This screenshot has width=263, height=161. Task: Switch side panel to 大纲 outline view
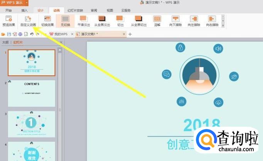pyautogui.click(x=5, y=42)
